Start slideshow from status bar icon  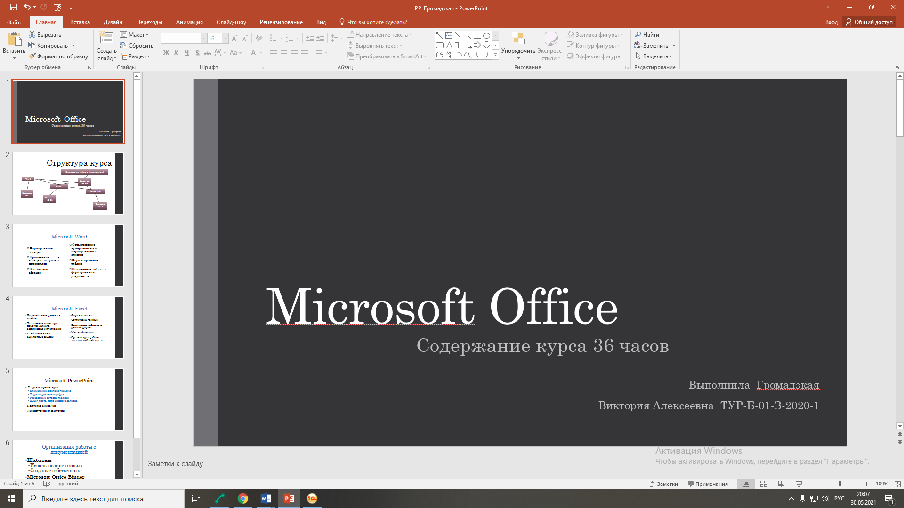[799, 484]
